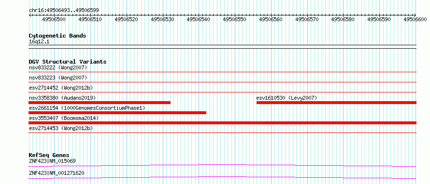Select esv3553407 (Boomsma2014) variant label
Viewport: 430px width, 184px height.
64,118
